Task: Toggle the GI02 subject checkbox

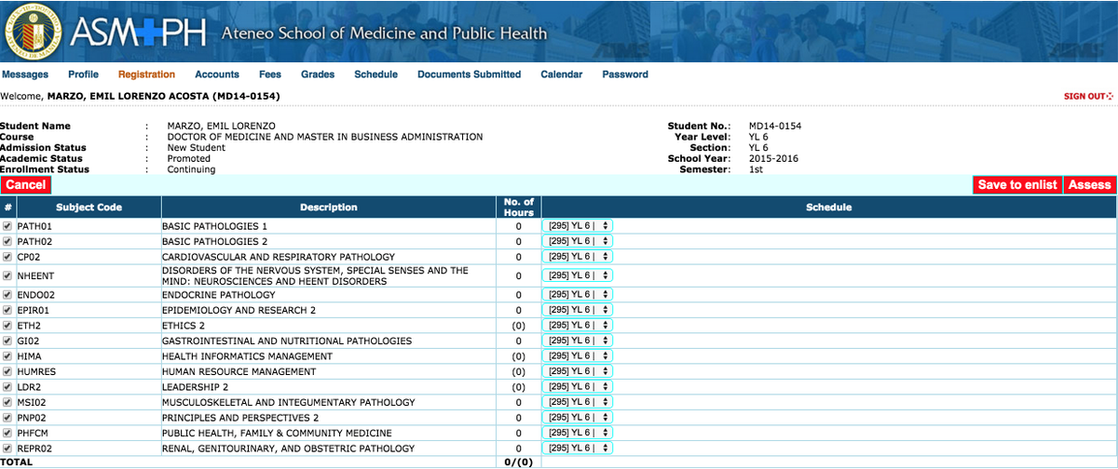Action: point(7,341)
